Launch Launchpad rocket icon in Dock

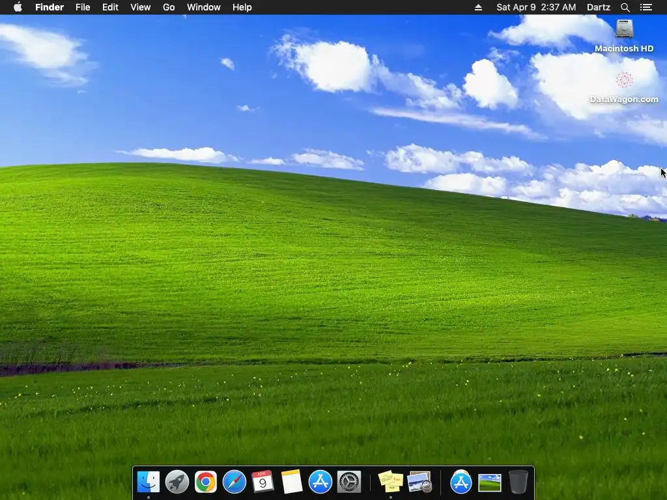click(177, 482)
